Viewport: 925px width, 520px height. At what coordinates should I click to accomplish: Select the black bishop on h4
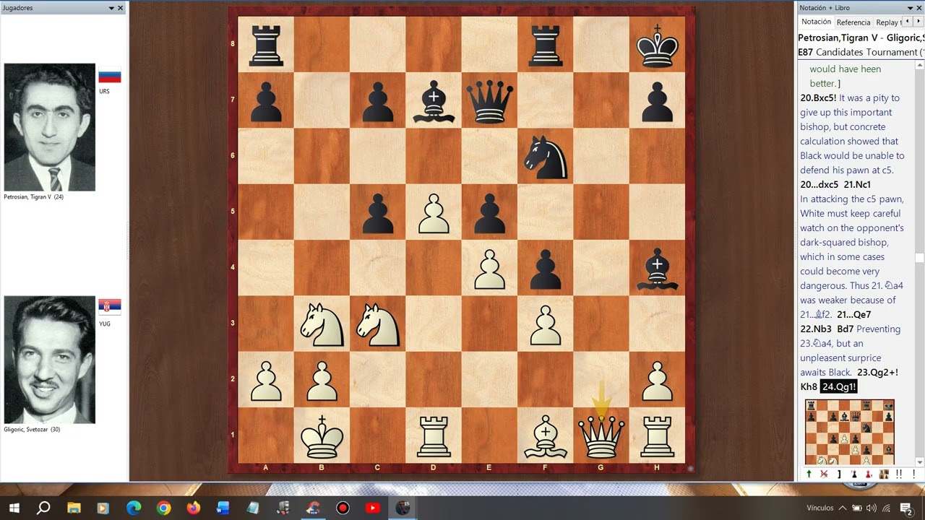657,268
